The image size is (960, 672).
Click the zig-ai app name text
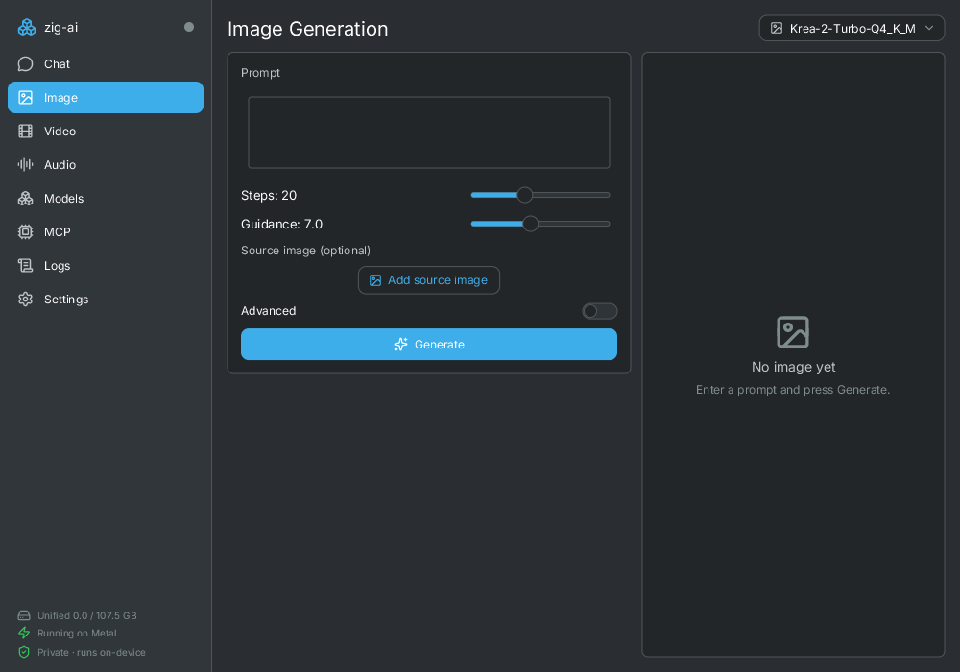click(x=60, y=28)
